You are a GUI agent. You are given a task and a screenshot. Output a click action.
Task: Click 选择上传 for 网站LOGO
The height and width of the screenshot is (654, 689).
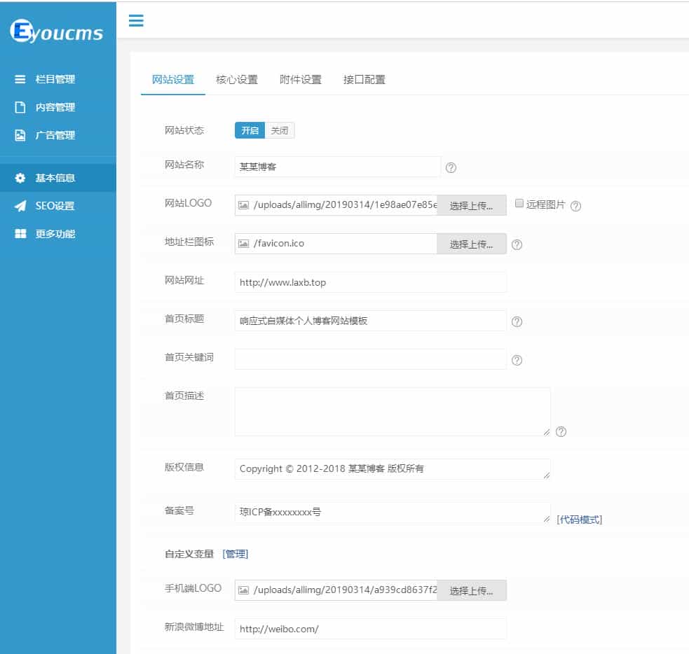(x=472, y=205)
